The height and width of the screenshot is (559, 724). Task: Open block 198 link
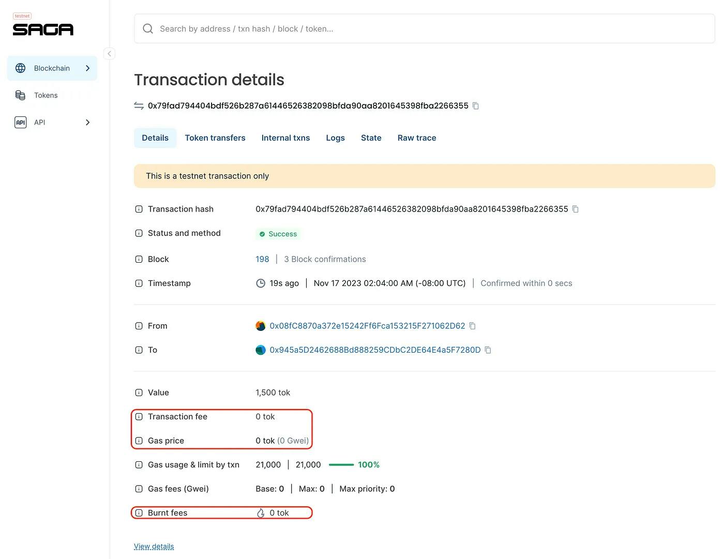point(262,259)
